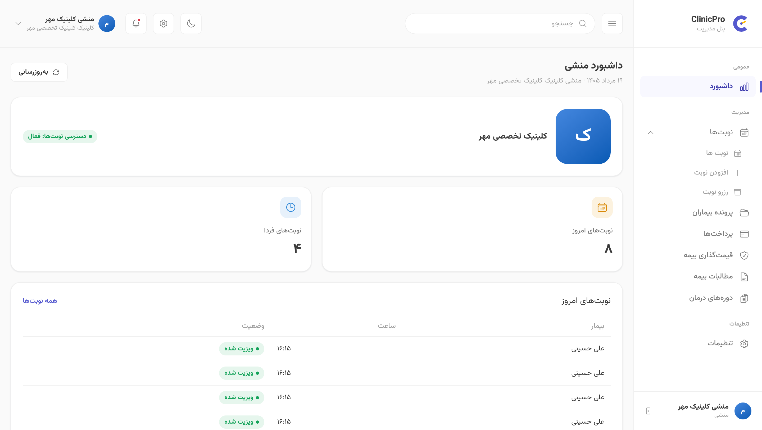Image resolution: width=762 pixels, height=430 pixels.
Task: Click the orange calendar icon on نوبت‌های امروز card
Action: coord(602,207)
